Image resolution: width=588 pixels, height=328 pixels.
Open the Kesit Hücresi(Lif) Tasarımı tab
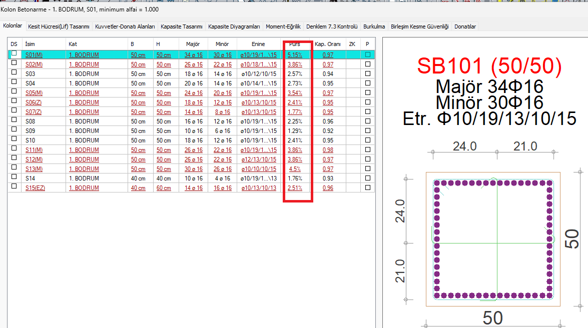coord(59,26)
